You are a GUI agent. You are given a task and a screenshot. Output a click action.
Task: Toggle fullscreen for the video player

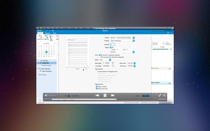[x=160, y=95]
